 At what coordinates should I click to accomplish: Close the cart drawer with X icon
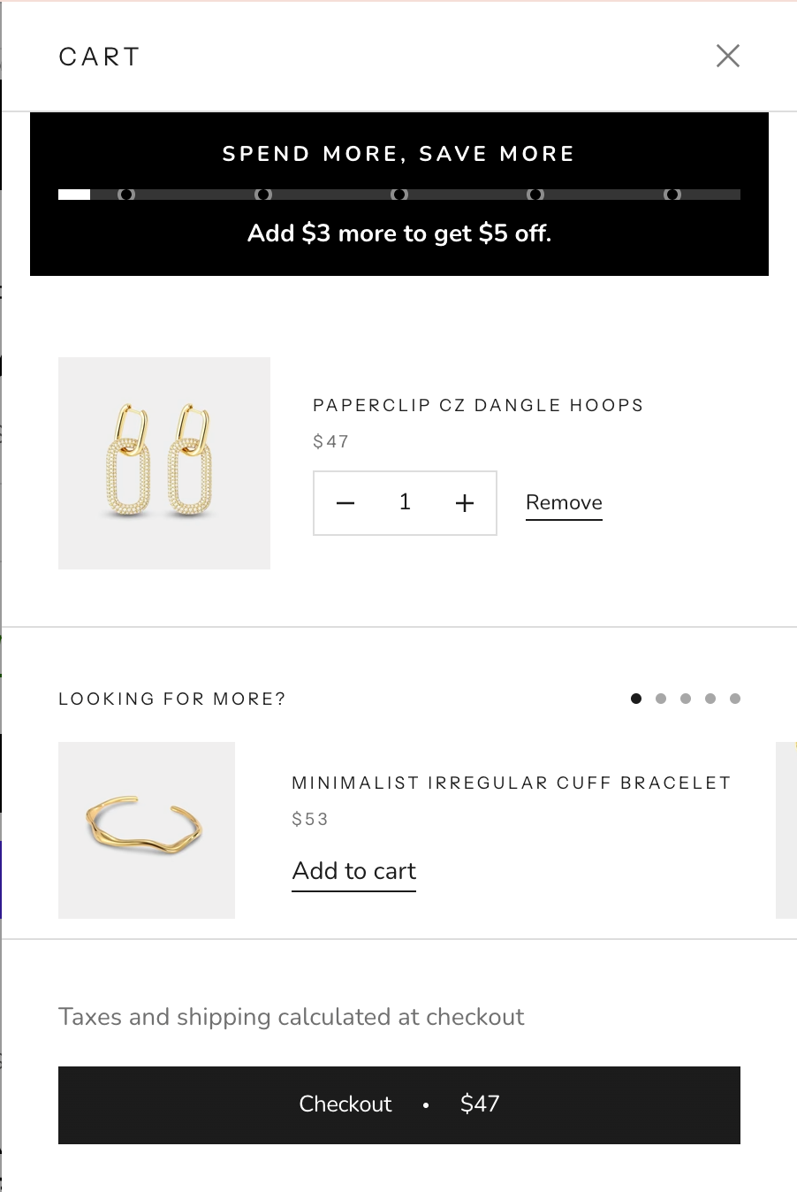(728, 56)
